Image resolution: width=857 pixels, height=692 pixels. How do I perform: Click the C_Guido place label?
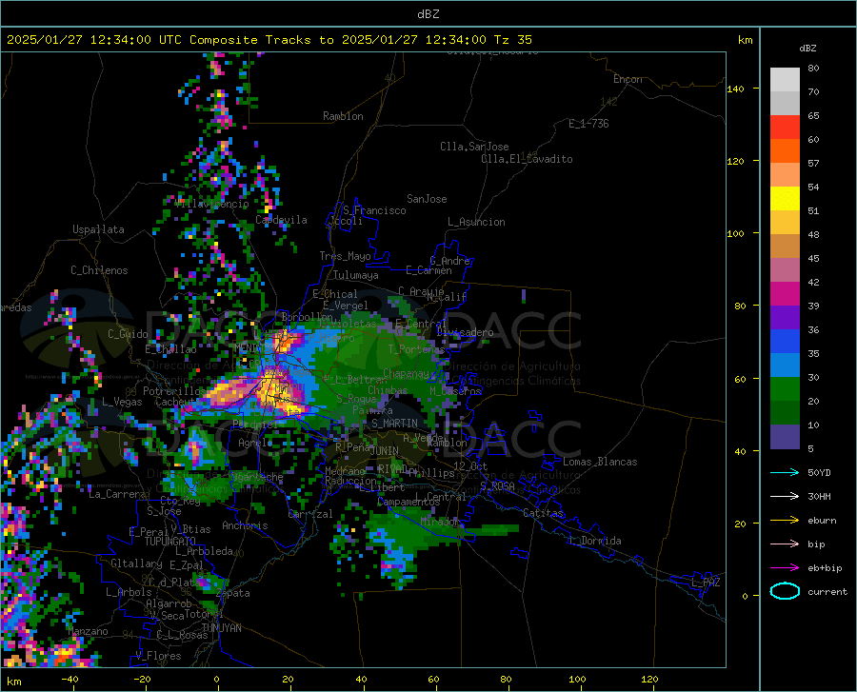pyautogui.click(x=128, y=334)
